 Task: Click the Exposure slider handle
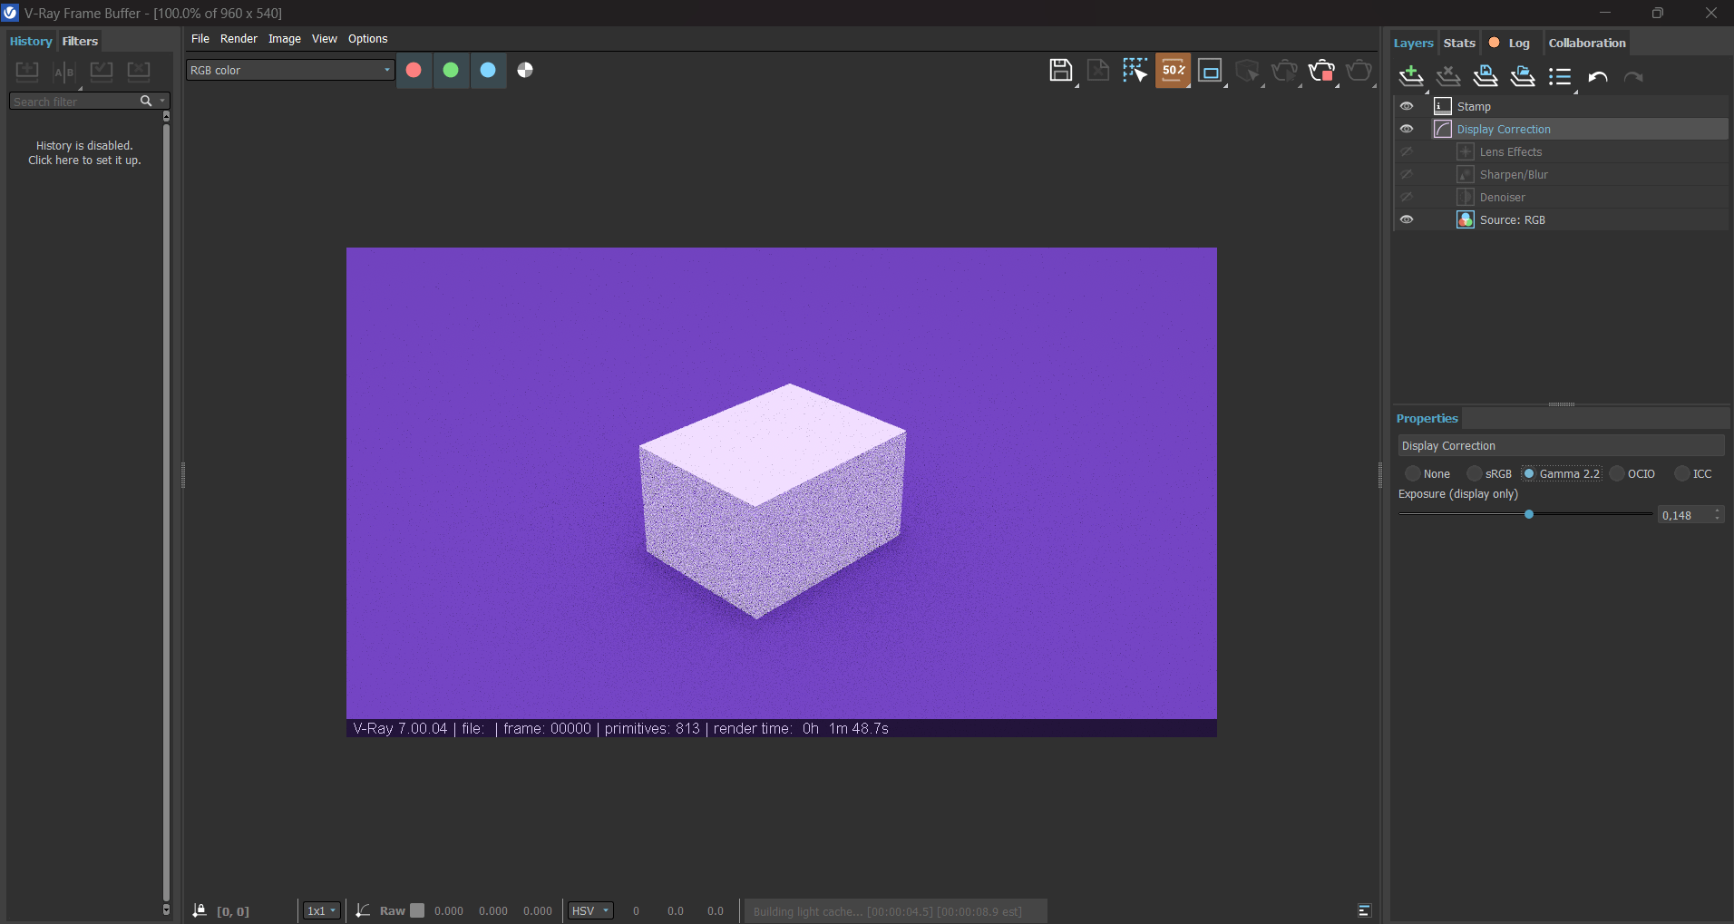click(x=1529, y=514)
